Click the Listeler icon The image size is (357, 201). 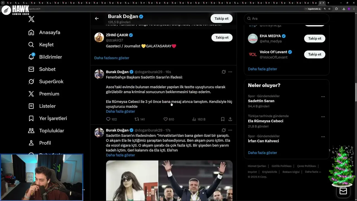(x=31, y=106)
